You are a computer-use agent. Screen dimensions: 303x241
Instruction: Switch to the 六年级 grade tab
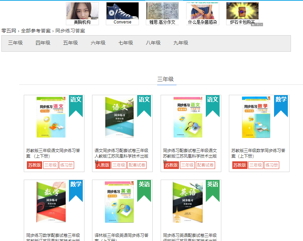coord(98,43)
